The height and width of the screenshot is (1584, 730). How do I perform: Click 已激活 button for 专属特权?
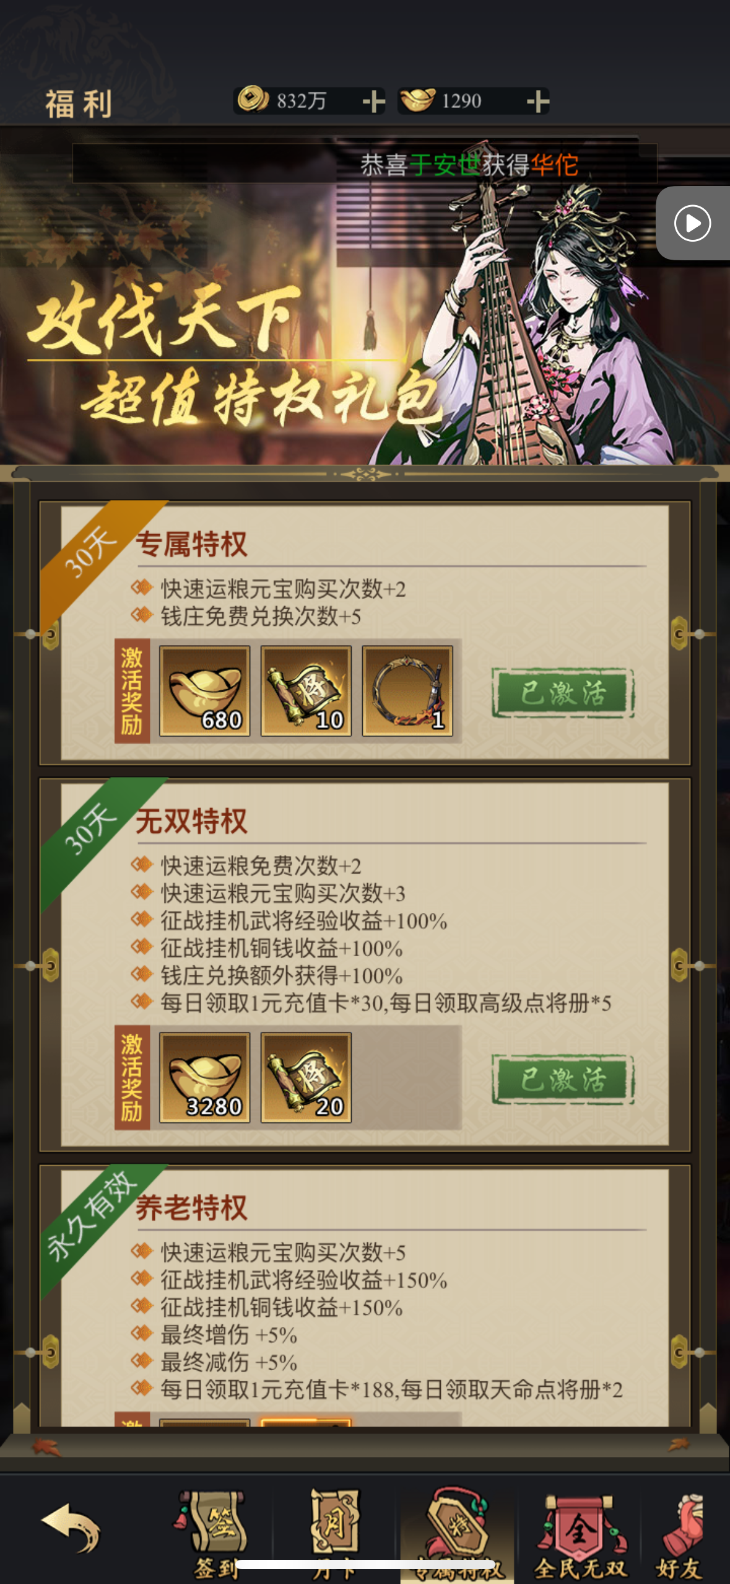tap(563, 693)
